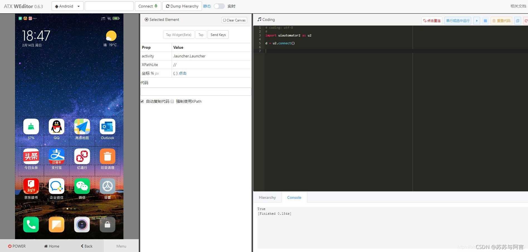528x252 pixels.
Task: Switch to the Hierarchy tab
Action: pos(267,197)
